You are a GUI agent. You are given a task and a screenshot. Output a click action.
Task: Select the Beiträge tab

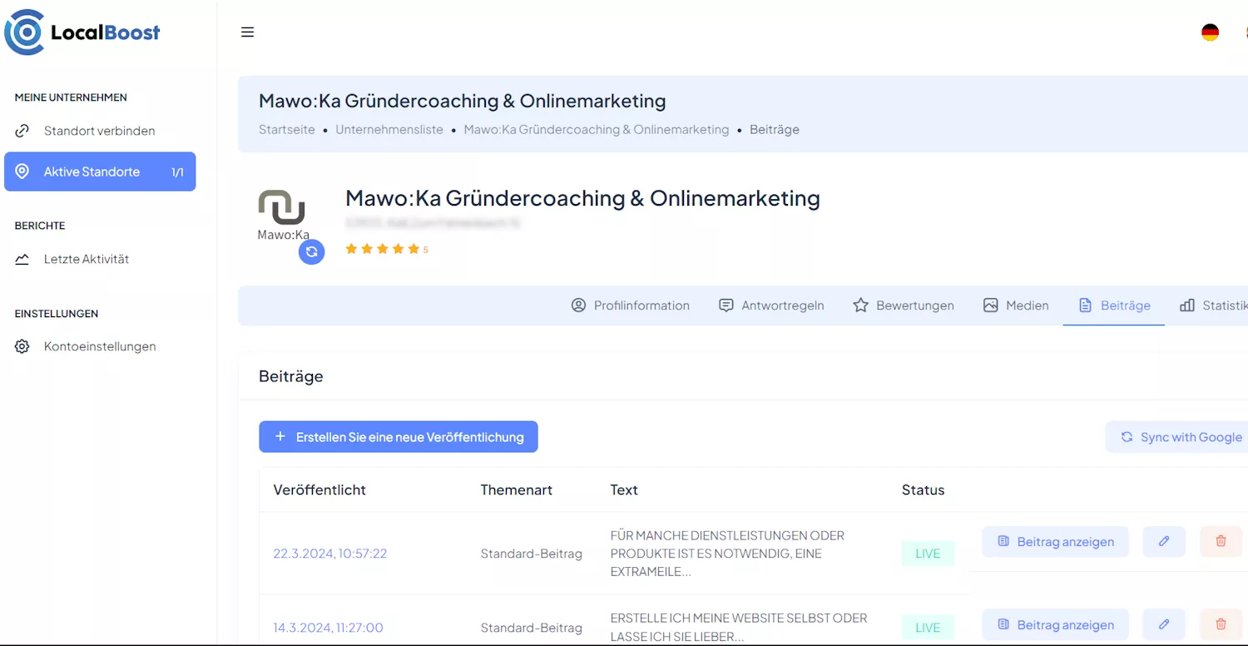pos(1114,306)
